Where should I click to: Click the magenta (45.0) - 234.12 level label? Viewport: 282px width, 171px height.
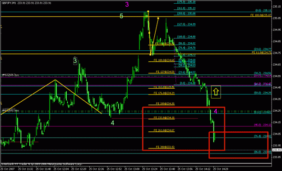click(x=263, y=125)
